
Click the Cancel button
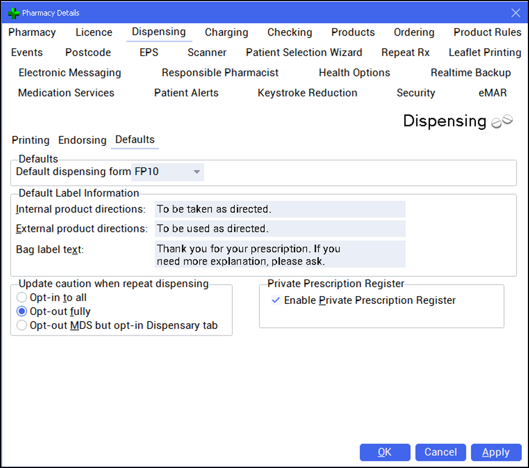click(440, 452)
